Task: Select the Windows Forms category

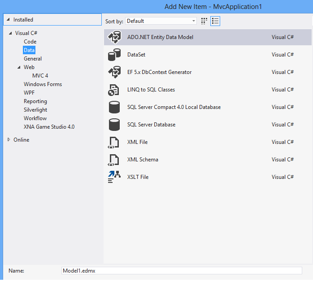Action: point(43,84)
